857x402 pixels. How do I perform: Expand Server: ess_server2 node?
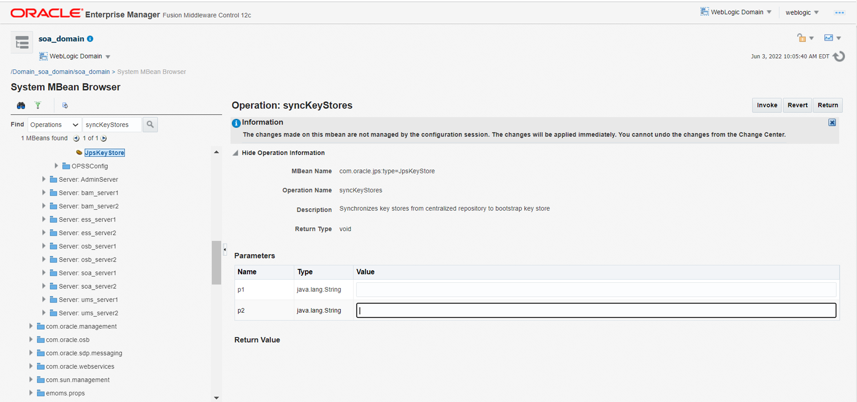pyautogui.click(x=44, y=233)
